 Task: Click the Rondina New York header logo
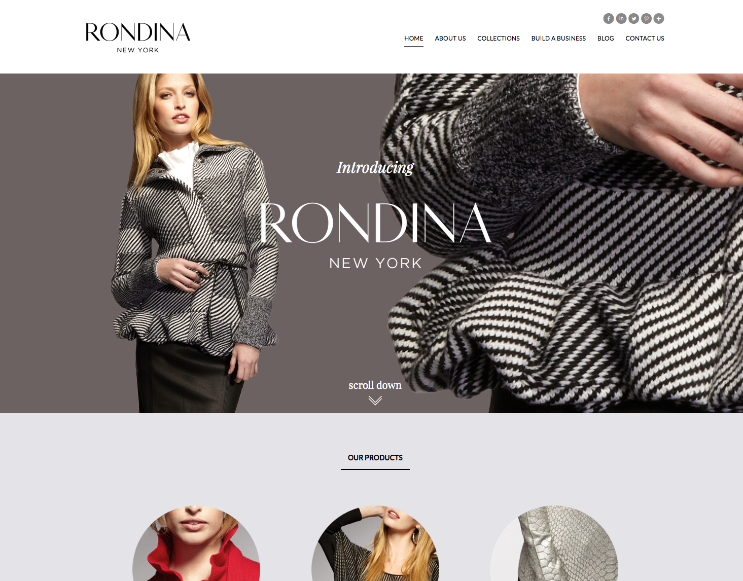point(138,38)
